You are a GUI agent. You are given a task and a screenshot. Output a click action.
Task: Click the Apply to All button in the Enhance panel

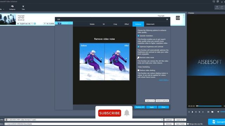click(x=150, y=101)
